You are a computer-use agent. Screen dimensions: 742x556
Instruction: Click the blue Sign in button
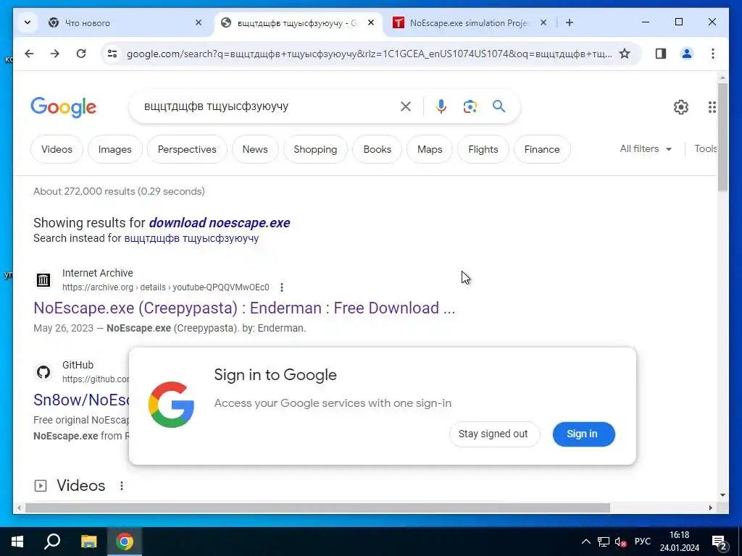click(x=583, y=434)
